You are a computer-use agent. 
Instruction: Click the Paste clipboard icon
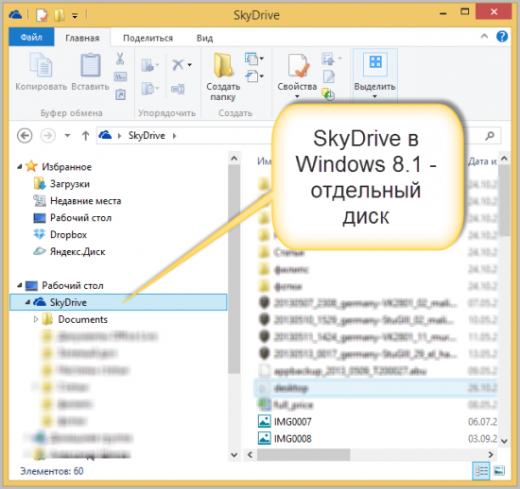(x=90, y=65)
